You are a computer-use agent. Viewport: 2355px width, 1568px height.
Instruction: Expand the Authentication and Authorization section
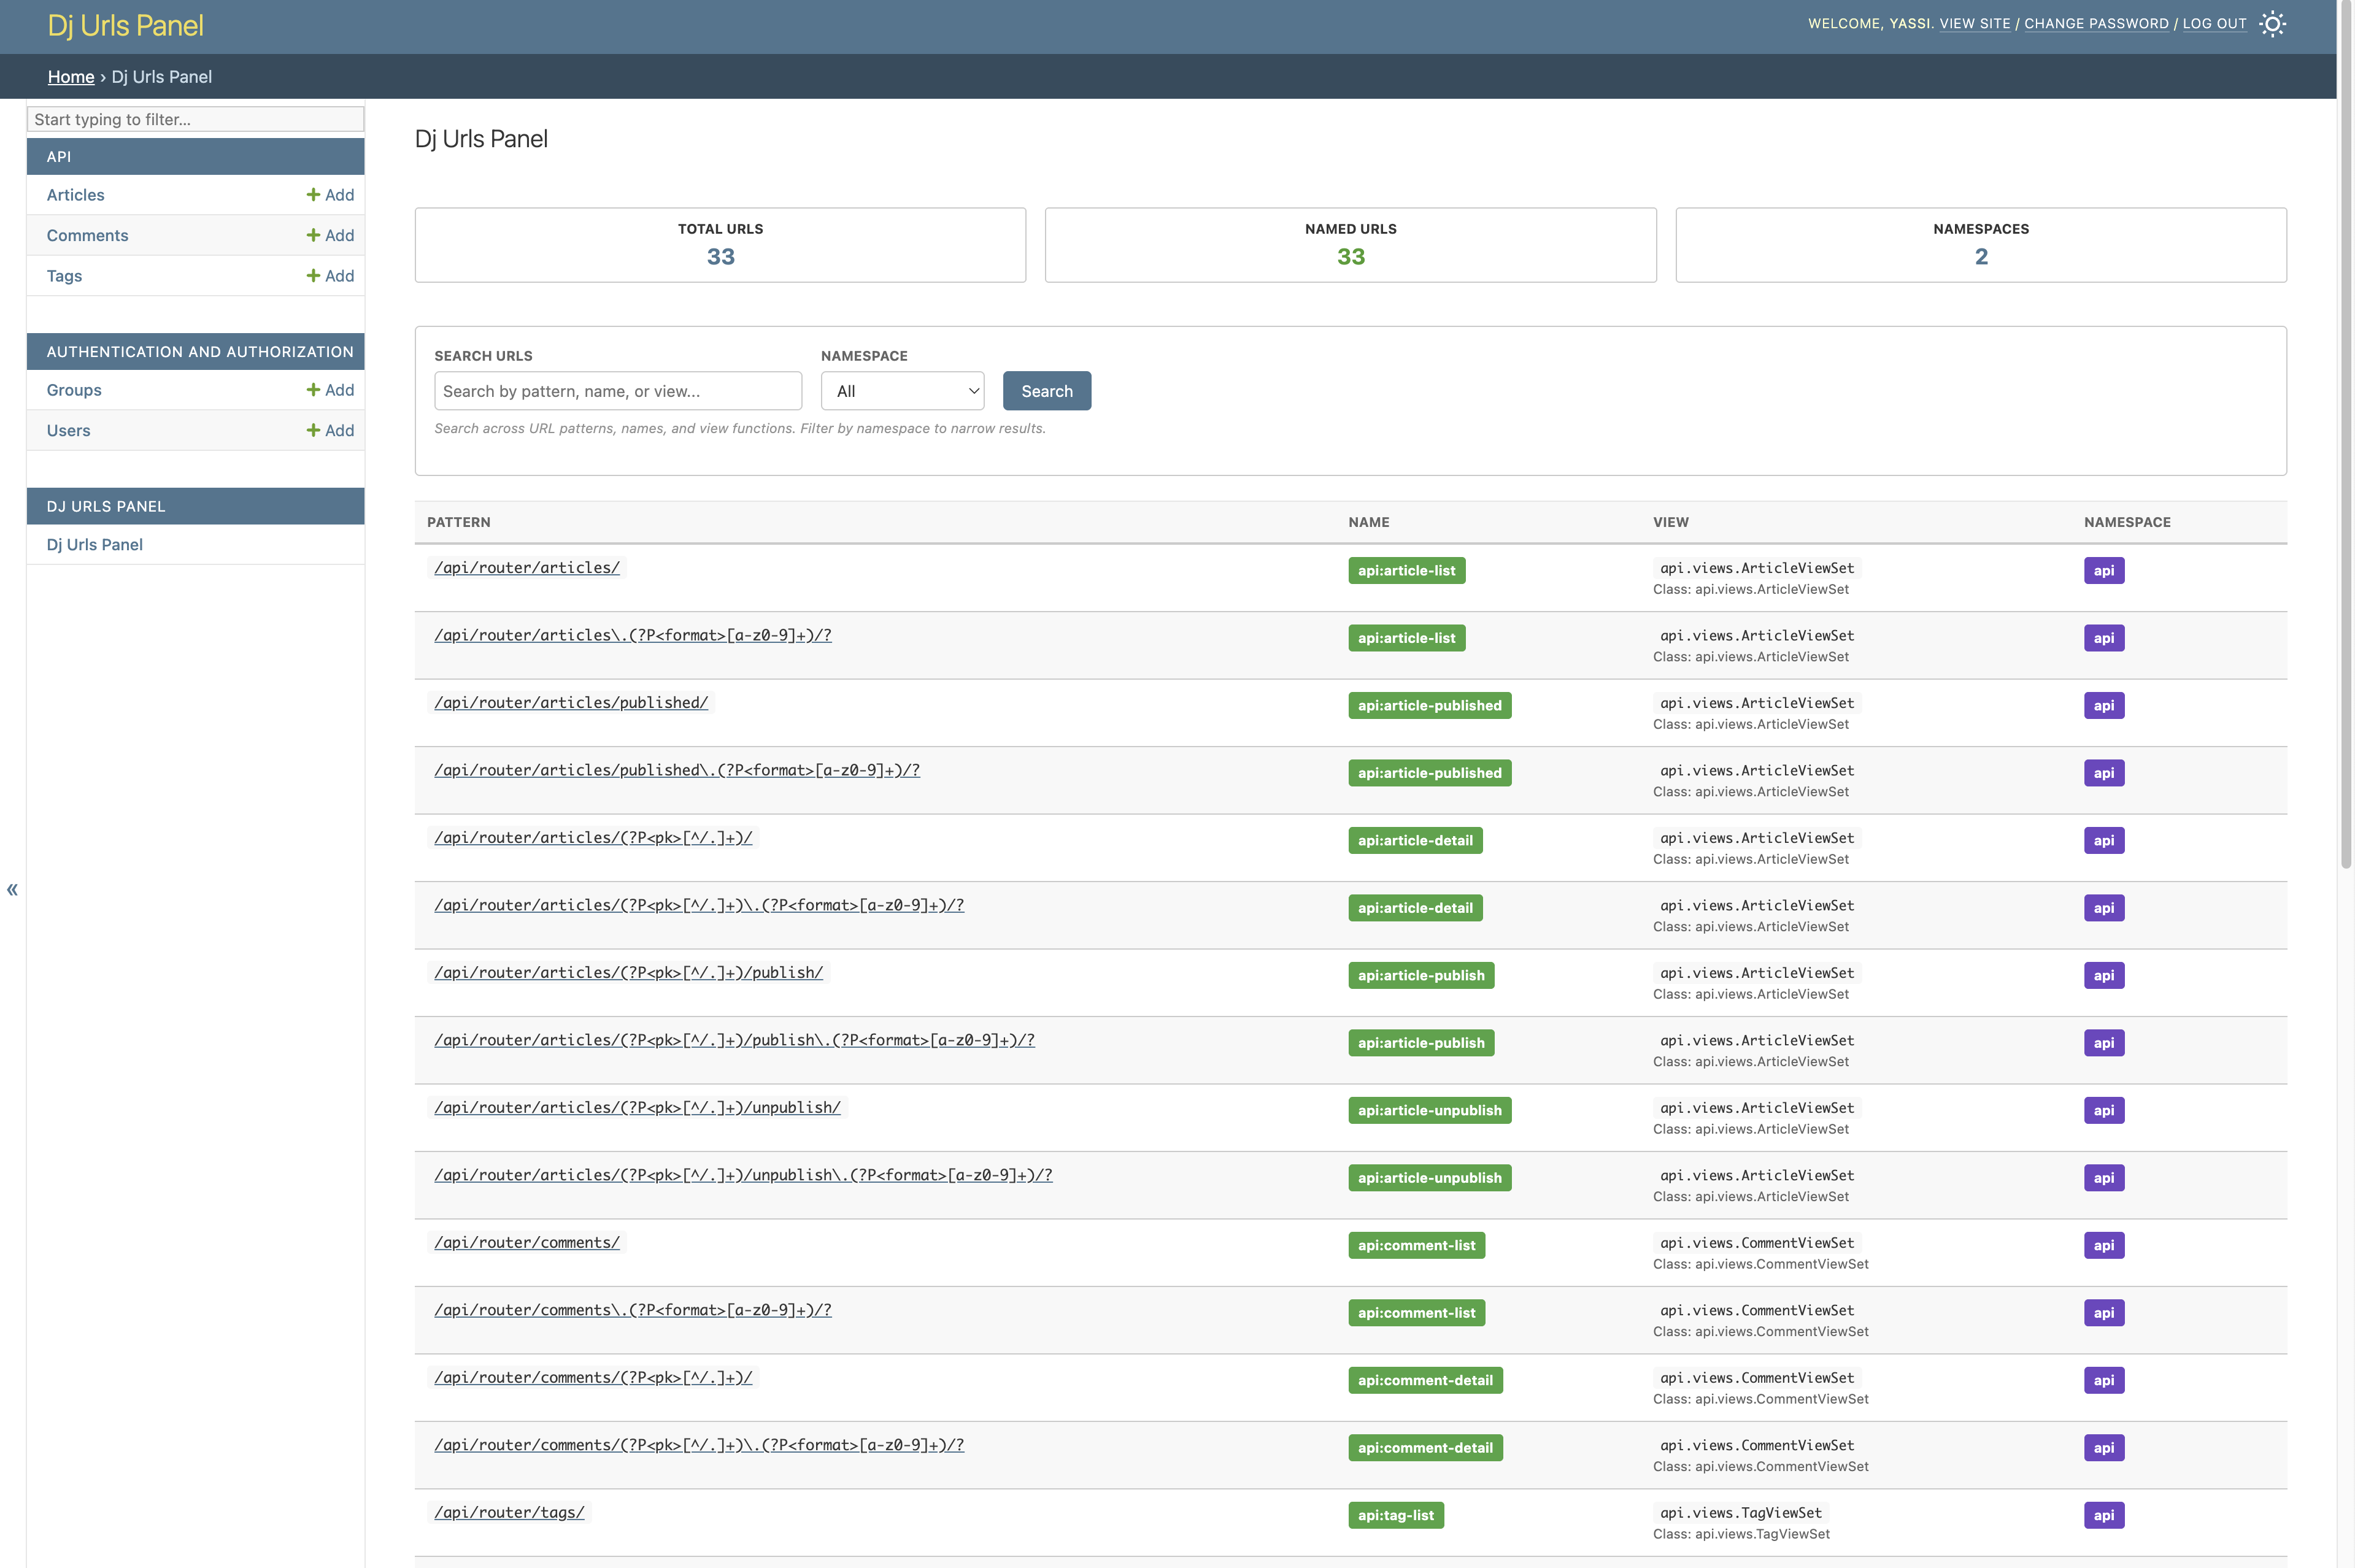coord(195,351)
